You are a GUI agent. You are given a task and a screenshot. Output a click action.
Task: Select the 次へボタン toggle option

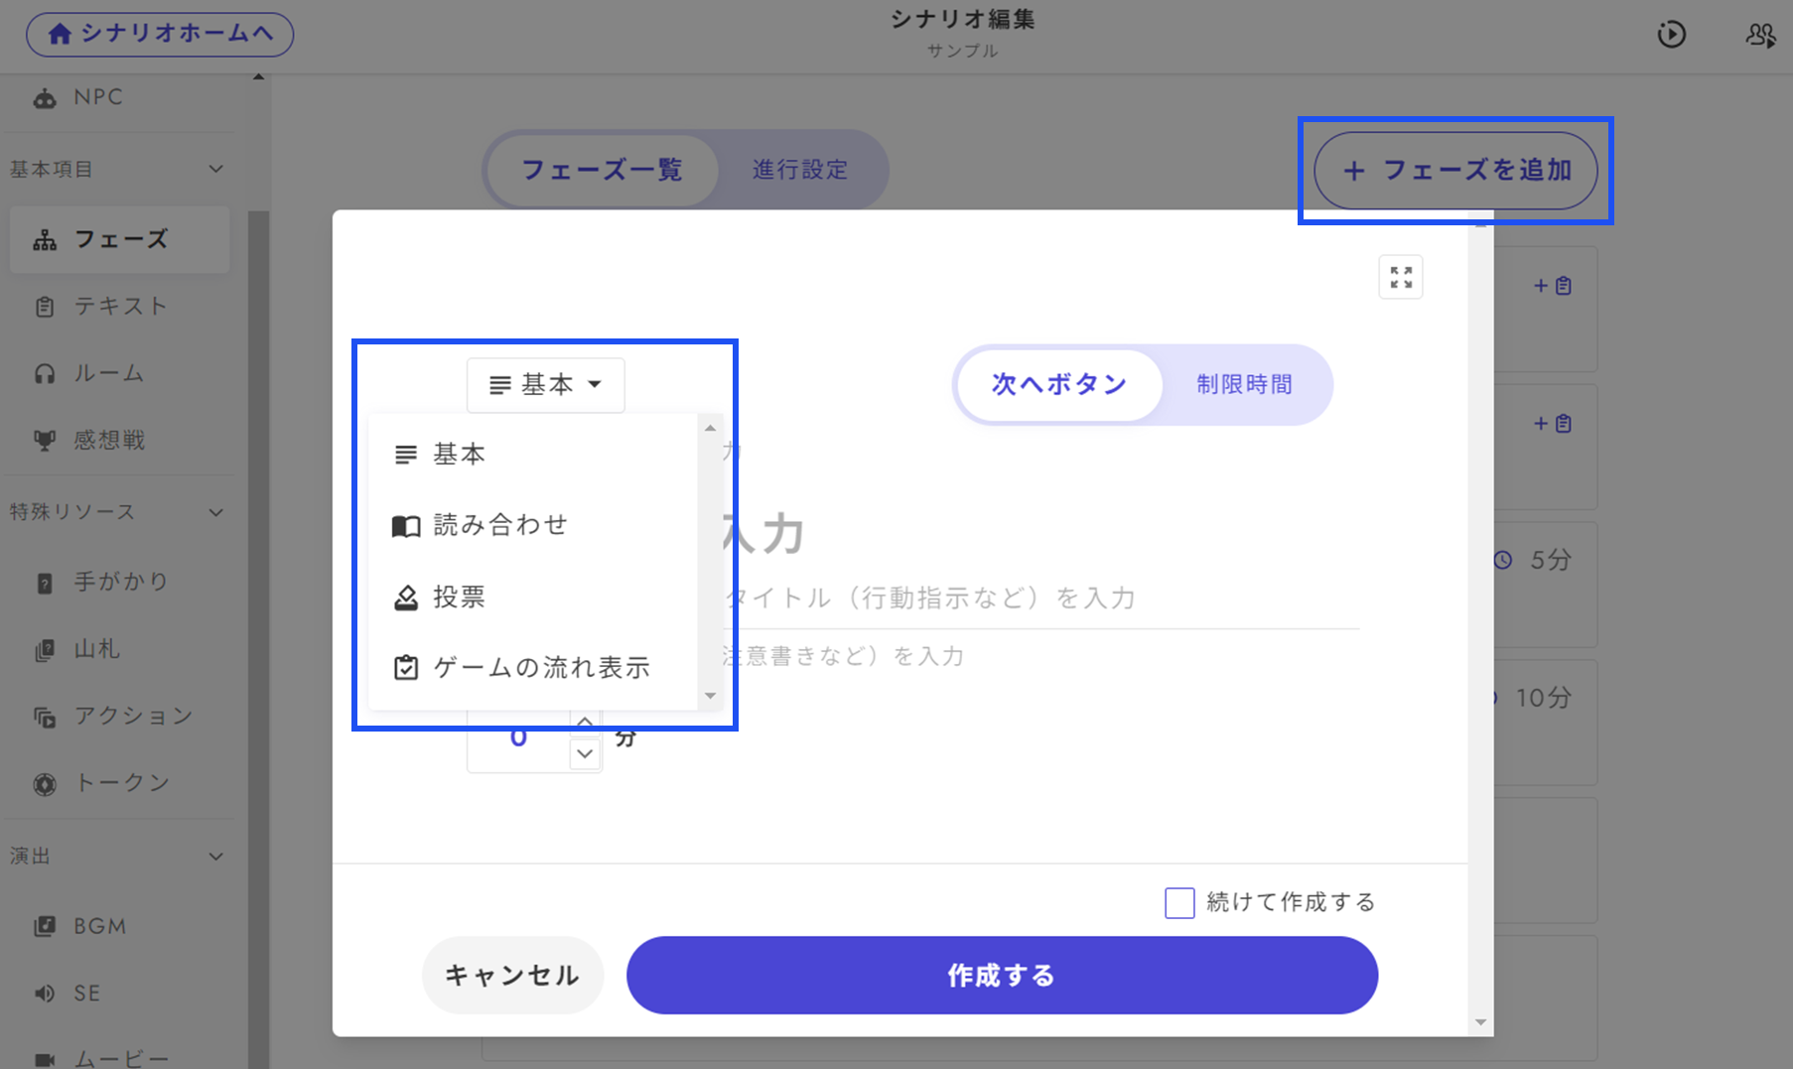click(x=1059, y=385)
